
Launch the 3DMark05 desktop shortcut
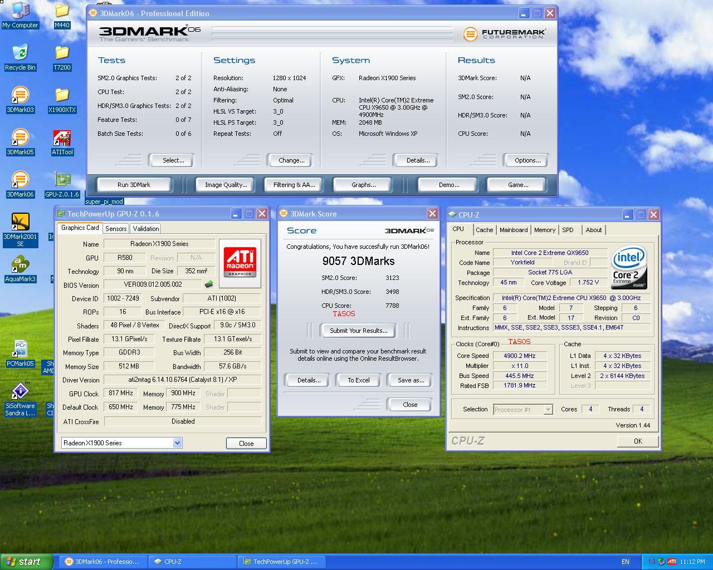pyautogui.click(x=20, y=142)
